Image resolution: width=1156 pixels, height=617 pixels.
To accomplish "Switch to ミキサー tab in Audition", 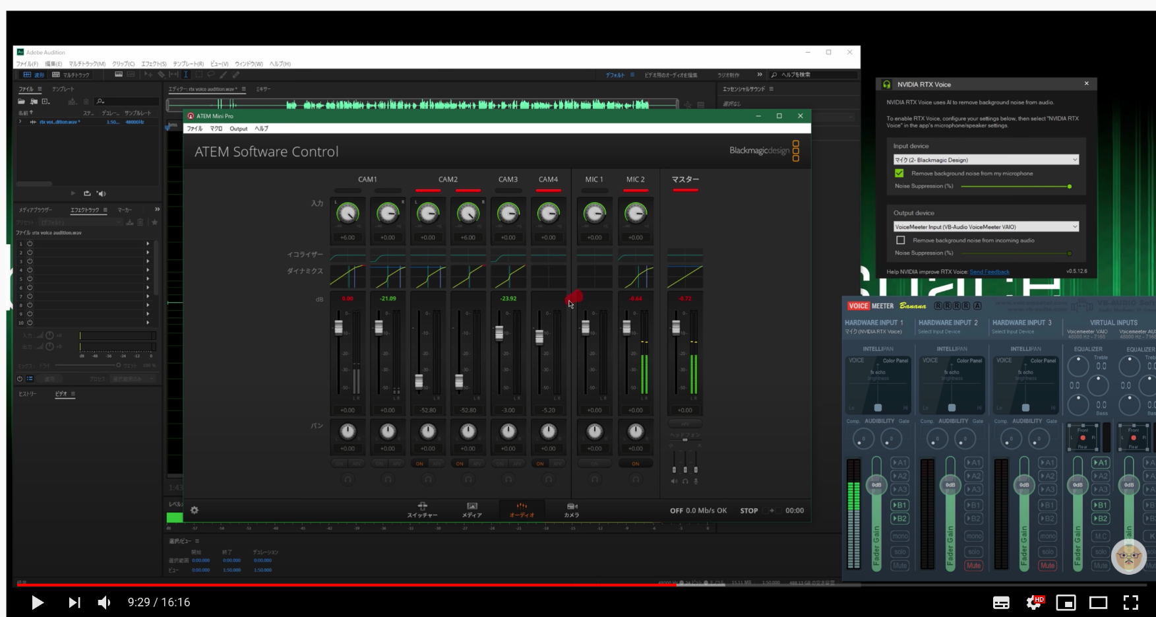I will [x=263, y=89].
